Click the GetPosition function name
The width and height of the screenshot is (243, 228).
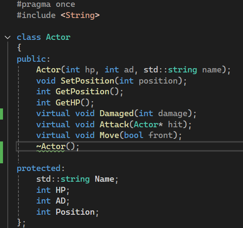(x=82, y=91)
